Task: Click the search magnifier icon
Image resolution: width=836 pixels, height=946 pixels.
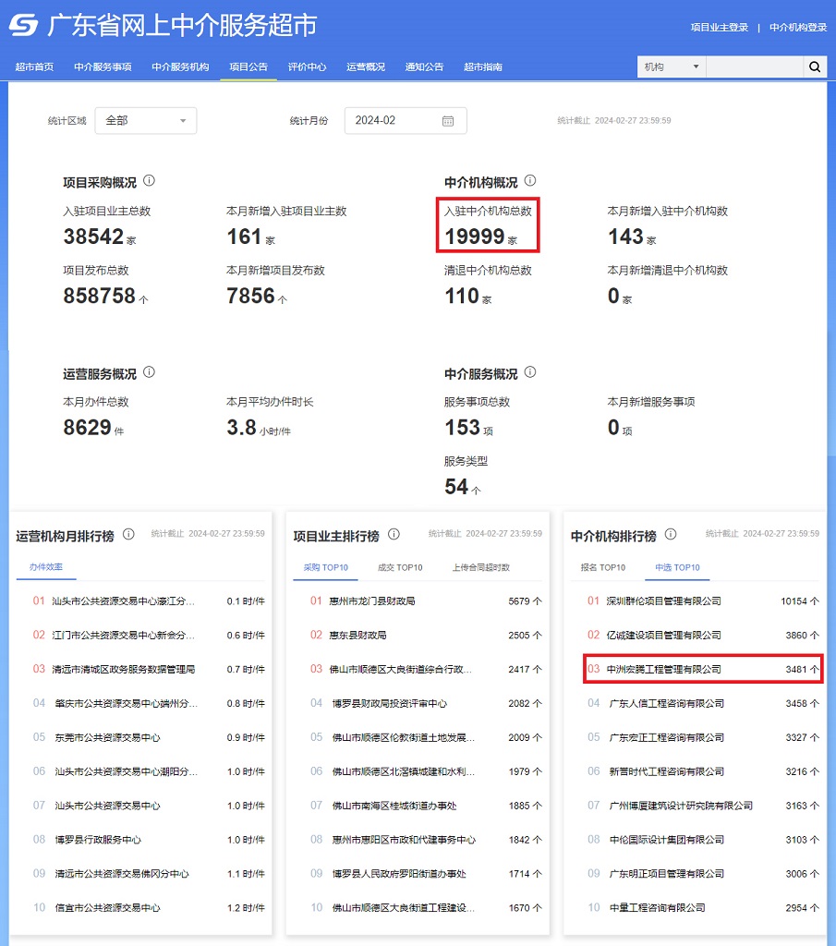Action: (815, 67)
